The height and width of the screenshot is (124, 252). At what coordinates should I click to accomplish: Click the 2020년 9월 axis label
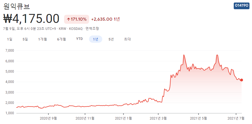tap(48, 118)
